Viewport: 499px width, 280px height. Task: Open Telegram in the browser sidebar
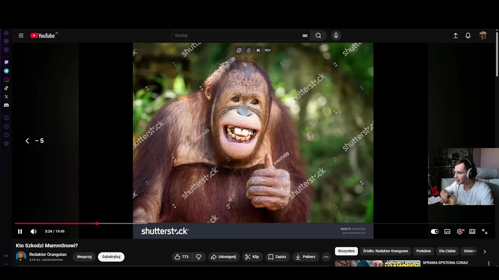point(6,71)
